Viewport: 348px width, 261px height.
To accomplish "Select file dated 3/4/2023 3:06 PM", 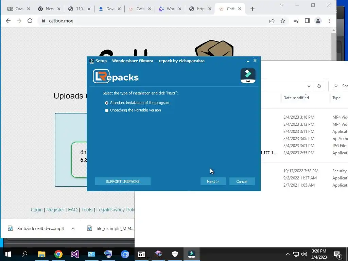I will click(299, 139).
